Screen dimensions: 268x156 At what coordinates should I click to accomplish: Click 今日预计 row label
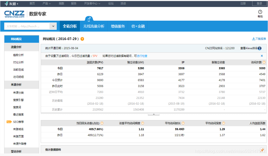click(x=57, y=80)
